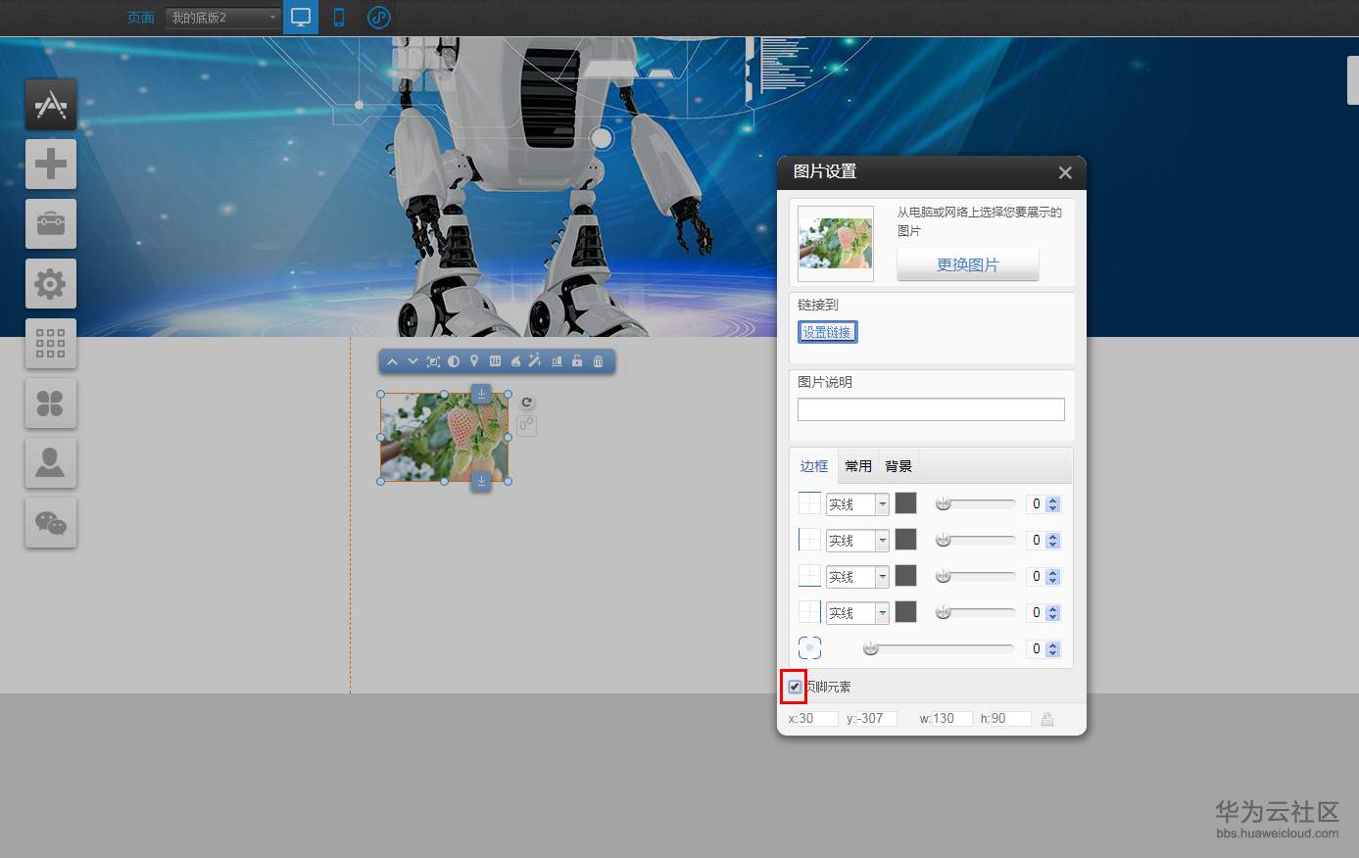Click the top border width slider
1359x858 pixels.
tap(976, 503)
